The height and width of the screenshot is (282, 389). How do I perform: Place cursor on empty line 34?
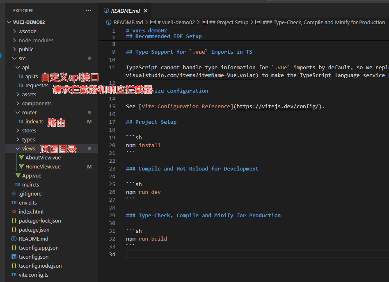[257, 254]
